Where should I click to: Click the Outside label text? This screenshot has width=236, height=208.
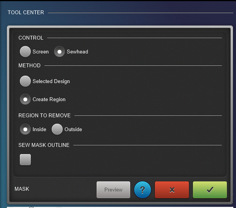click(73, 129)
